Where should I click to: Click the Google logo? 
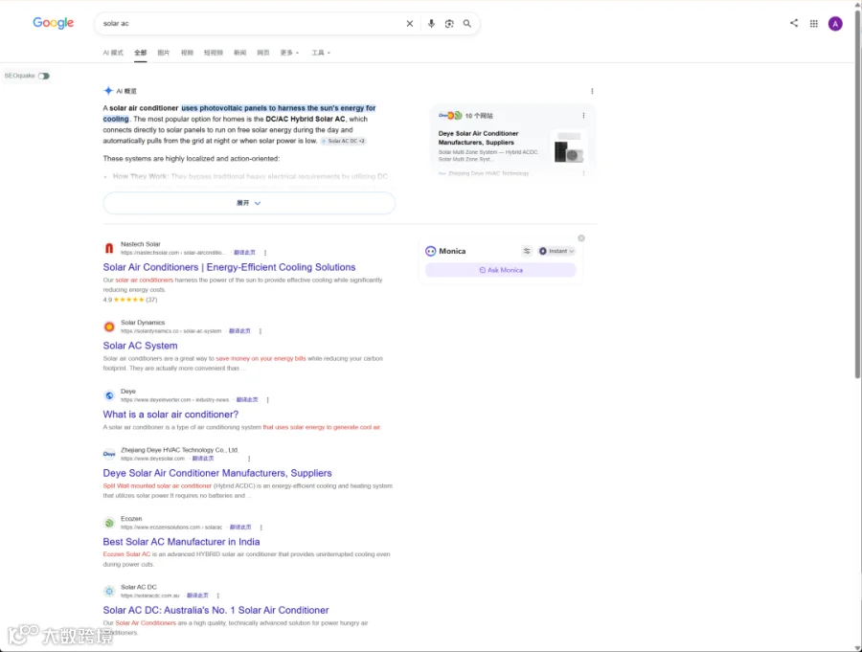[x=54, y=23]
